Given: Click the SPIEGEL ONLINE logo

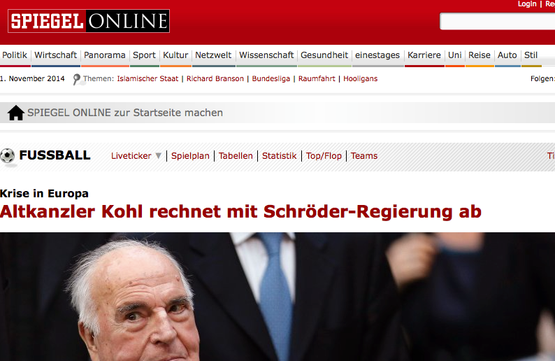Looking at the screenshot, I should click(89, 21).
